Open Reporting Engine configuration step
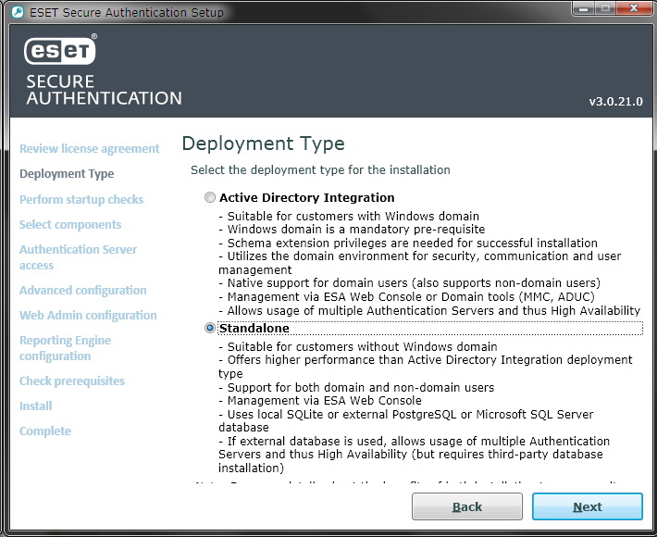Image resolution: width=657 pixels, height=537 pixels. [65, 348]
